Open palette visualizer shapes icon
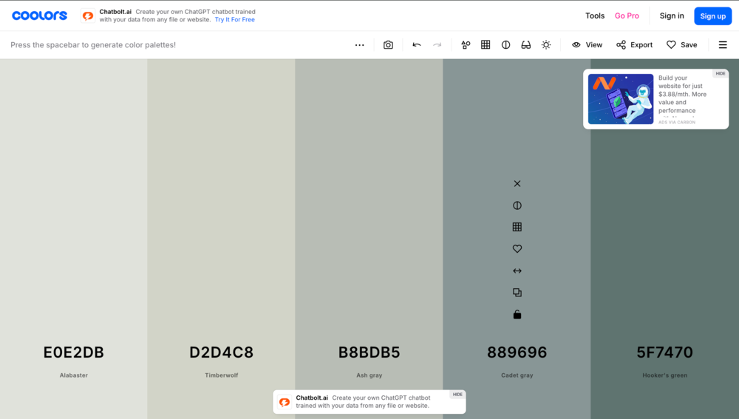739x419 pixels. click(x=466, y=45)
